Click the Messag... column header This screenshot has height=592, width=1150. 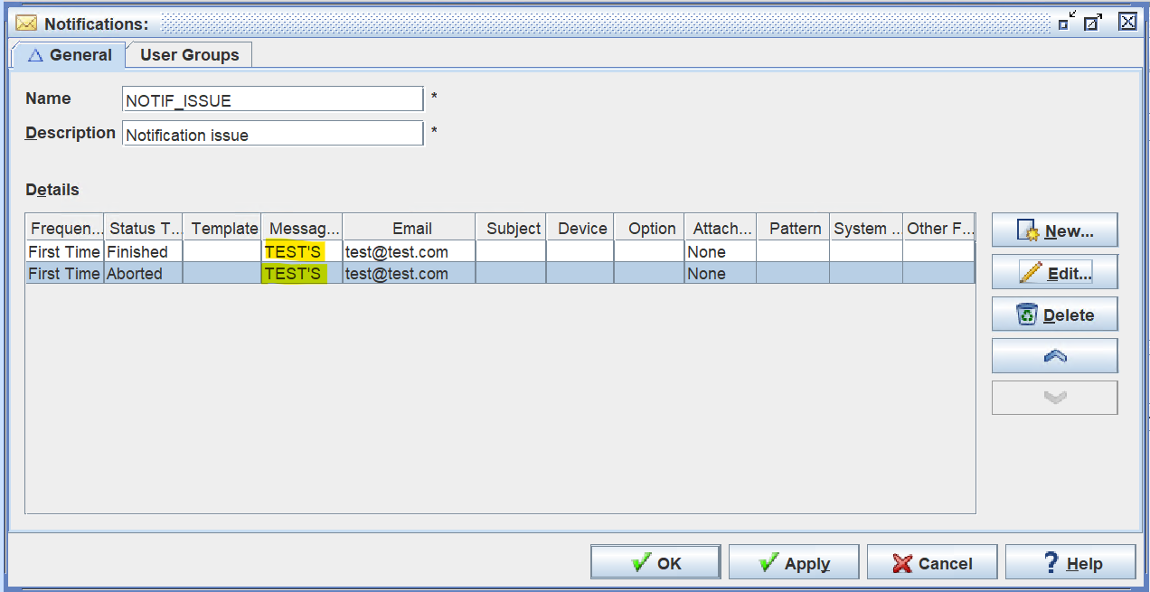[302, 228]
